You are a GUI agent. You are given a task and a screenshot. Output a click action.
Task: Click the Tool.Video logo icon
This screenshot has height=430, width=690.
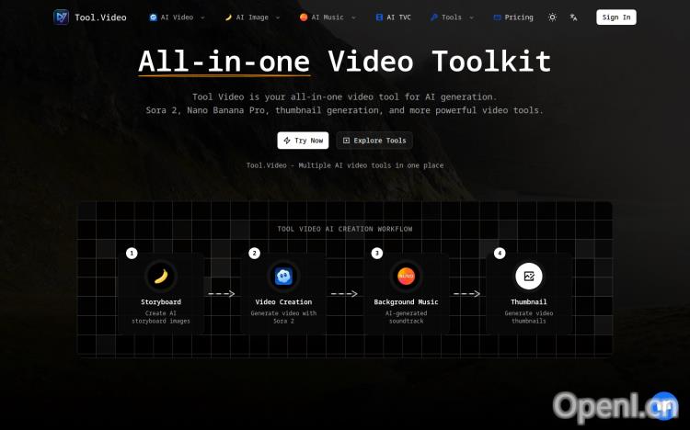tap(61, 17)
